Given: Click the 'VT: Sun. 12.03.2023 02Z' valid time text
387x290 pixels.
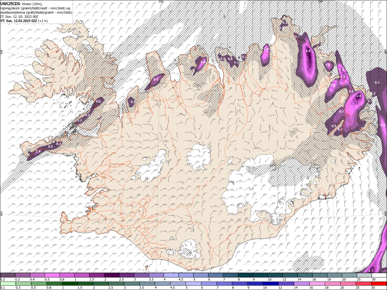Looking at the screenshot, I should coord(19,21).
